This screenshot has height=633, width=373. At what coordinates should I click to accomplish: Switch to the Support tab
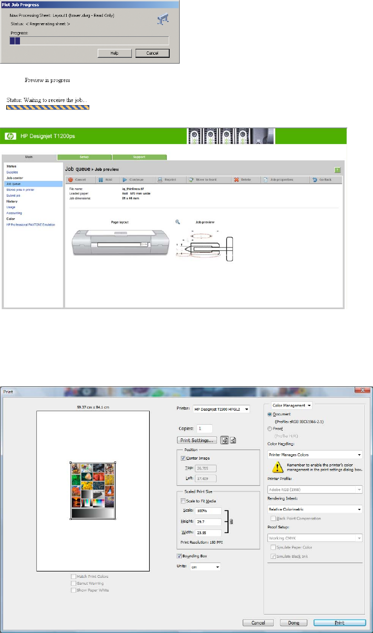click(x=139, y=157)
